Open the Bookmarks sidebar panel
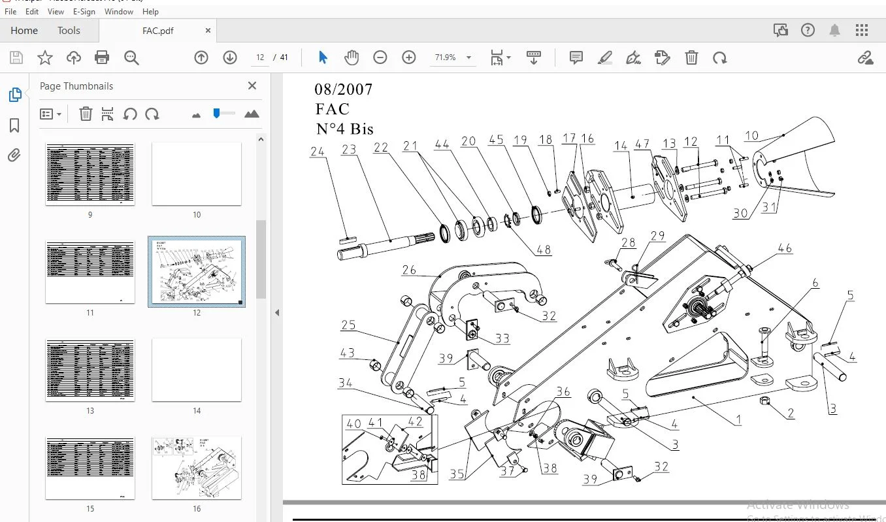 point(14,125)
